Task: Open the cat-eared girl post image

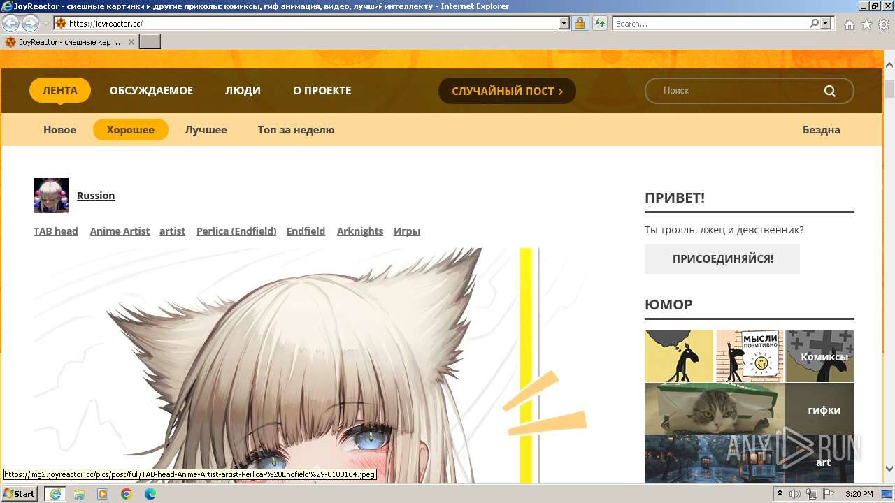Action: (311, 365)
